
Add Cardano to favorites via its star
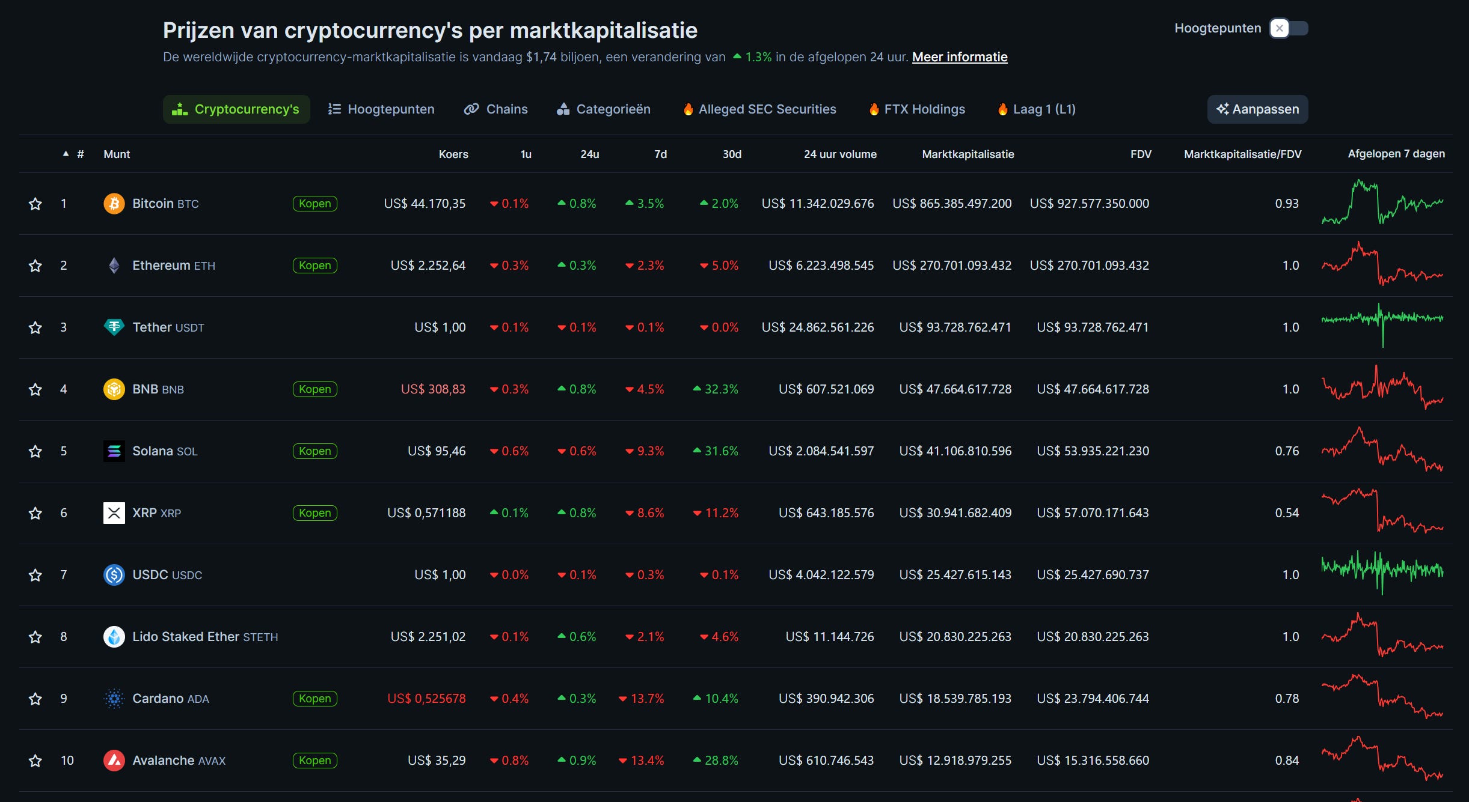click(35, 699)
